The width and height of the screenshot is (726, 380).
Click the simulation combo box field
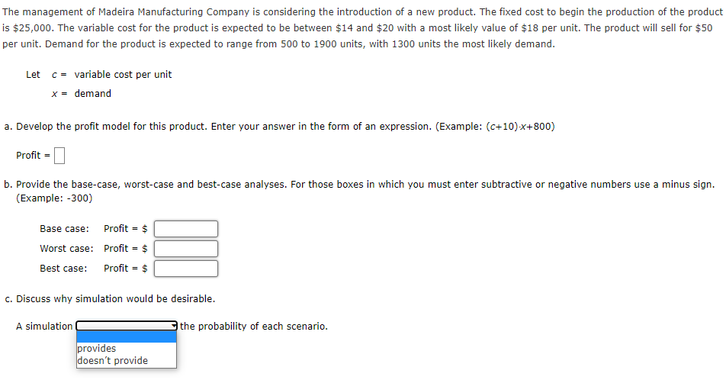[x=127, y=326]
